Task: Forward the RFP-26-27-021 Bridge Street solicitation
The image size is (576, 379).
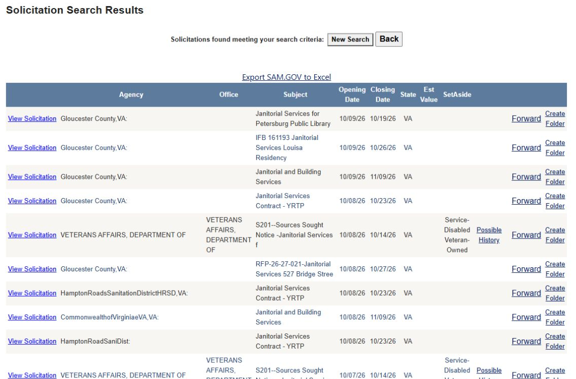Action: [x=526, y=269]
